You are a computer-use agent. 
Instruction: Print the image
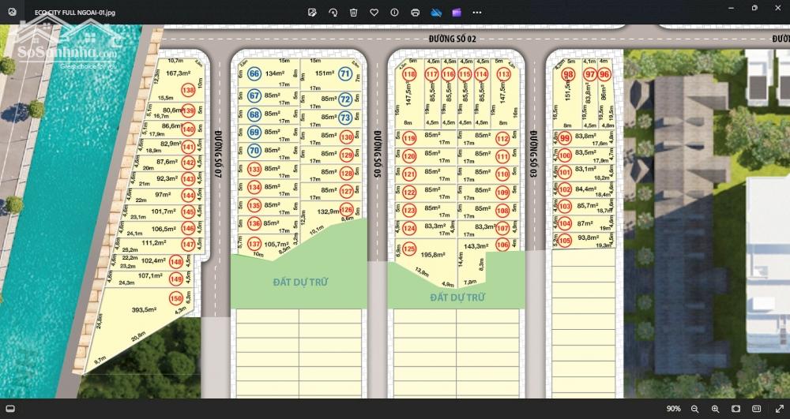point(416,13)
